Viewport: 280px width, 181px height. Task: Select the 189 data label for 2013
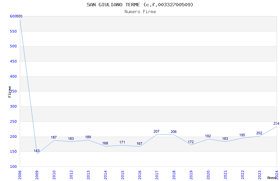coord(88,137)
